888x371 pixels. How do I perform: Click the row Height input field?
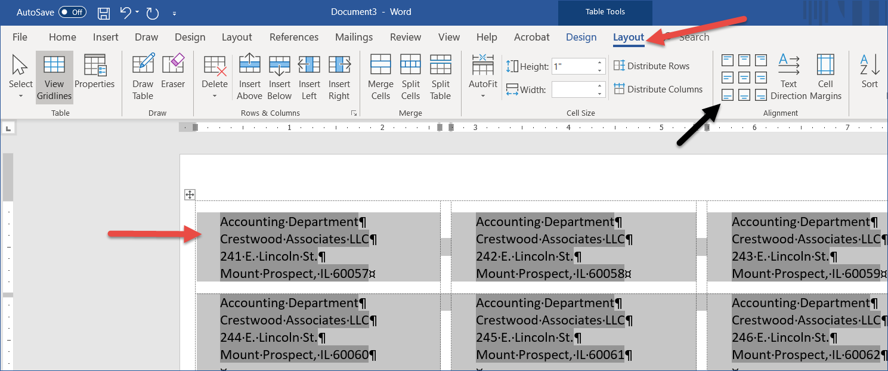coord(573,66)
